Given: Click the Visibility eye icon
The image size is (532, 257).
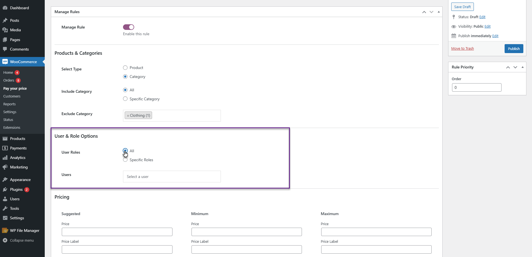Looking at the screenshot, I should click(454, 27).
